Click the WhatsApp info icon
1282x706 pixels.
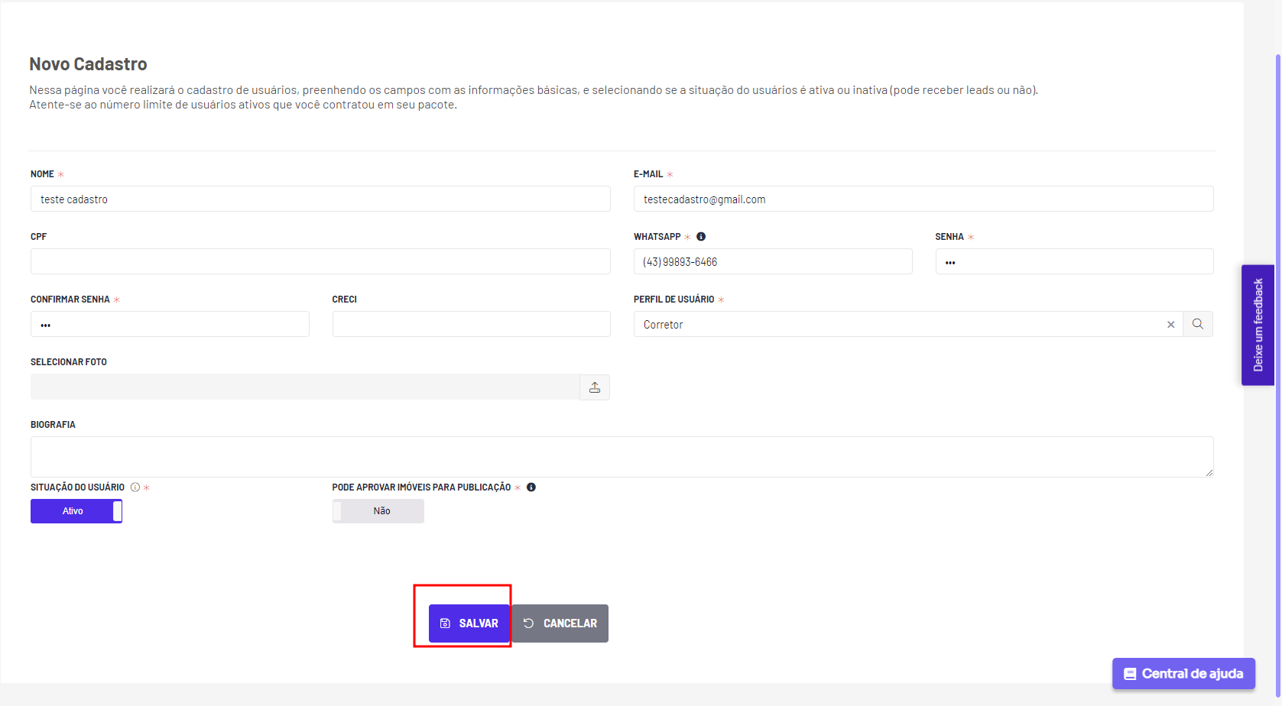[701, 237]
